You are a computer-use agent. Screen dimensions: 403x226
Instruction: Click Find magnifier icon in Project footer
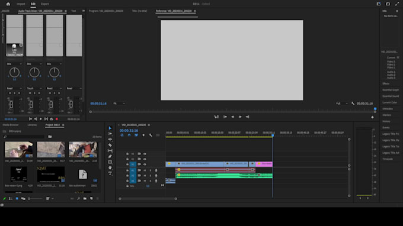click(78, 199)
